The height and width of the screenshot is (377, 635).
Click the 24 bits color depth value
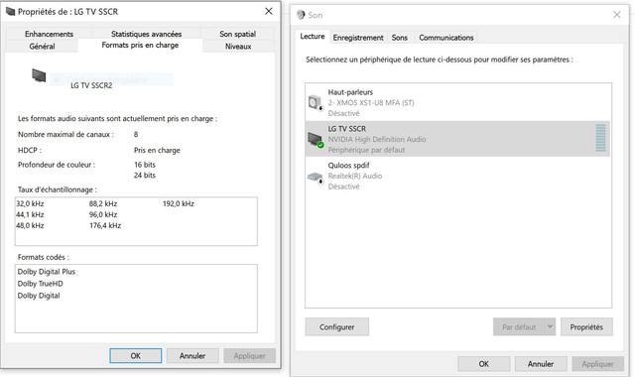tap(145, 176)
